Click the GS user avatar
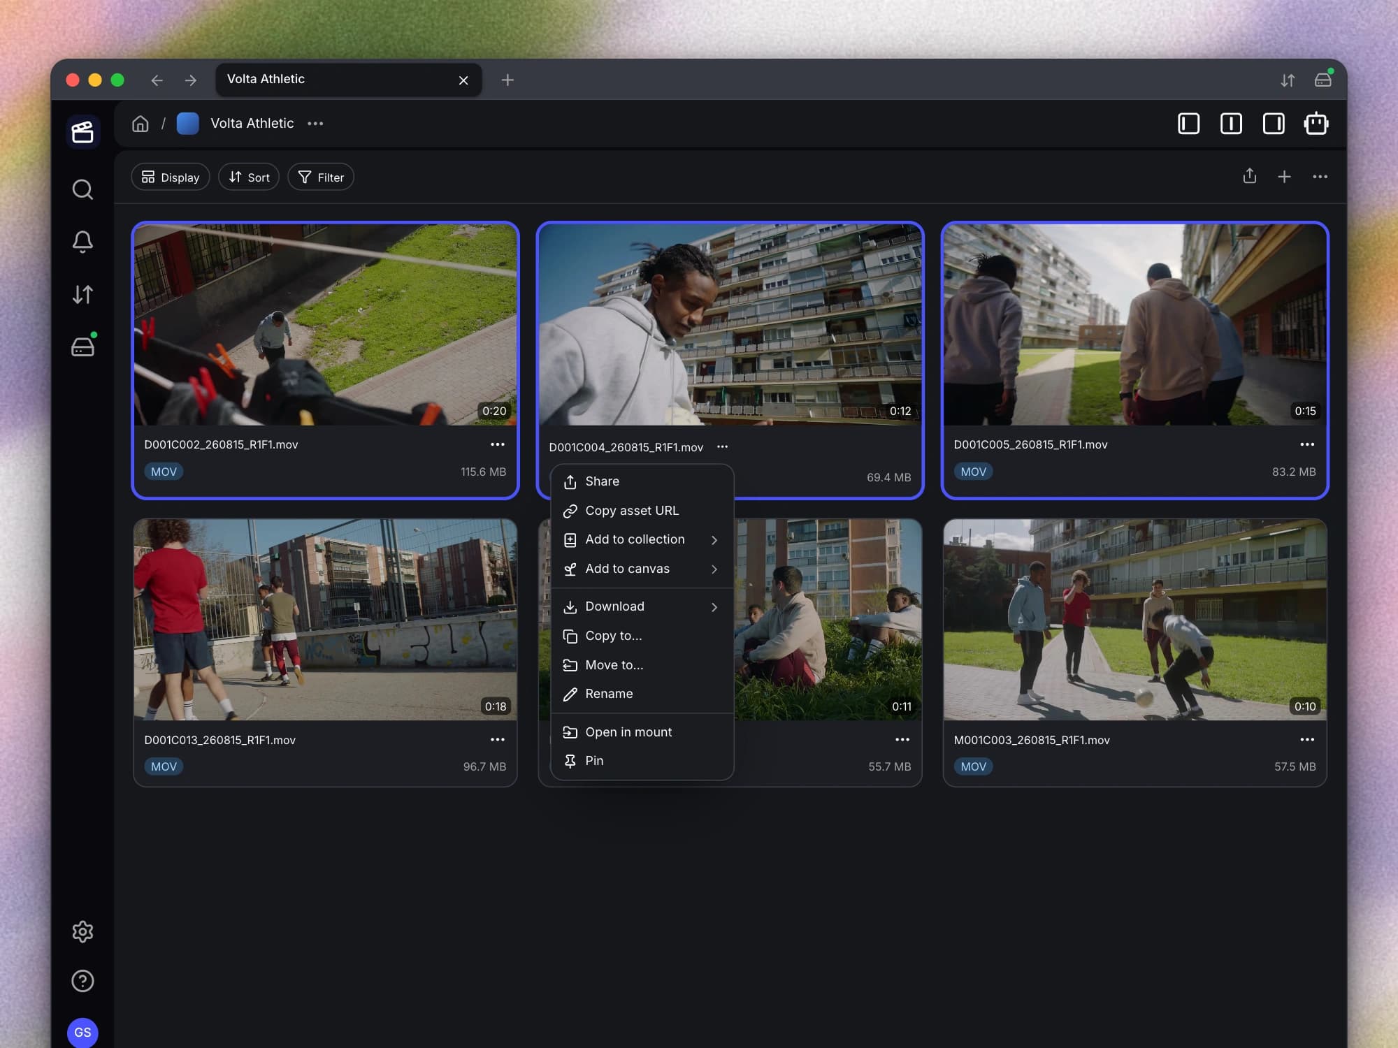 82,1032
